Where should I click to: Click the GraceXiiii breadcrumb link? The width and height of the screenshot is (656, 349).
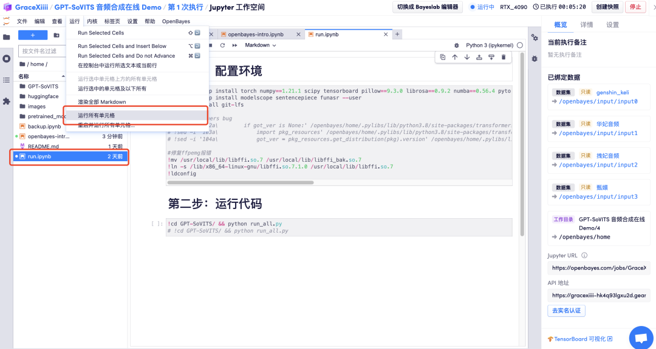(31, 7)
